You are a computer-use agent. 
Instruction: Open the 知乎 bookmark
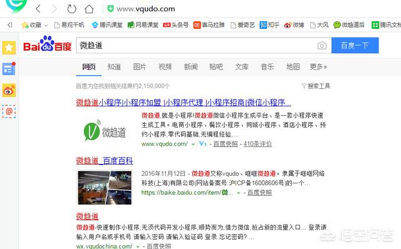(x=269, y=25)
